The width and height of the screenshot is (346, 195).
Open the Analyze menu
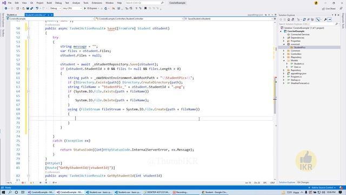tap(76, 3)
